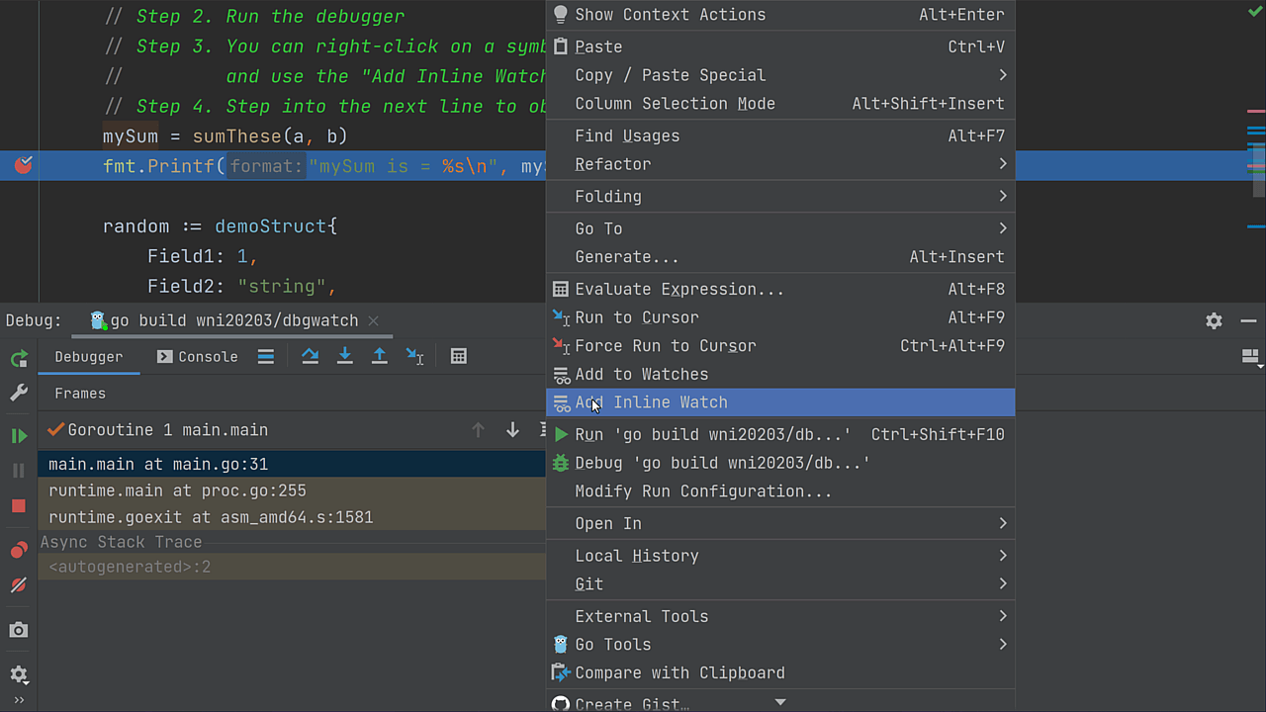Select Find Usages in the context menu
The height and width of the screenshot is (712, 1266).
627,135
